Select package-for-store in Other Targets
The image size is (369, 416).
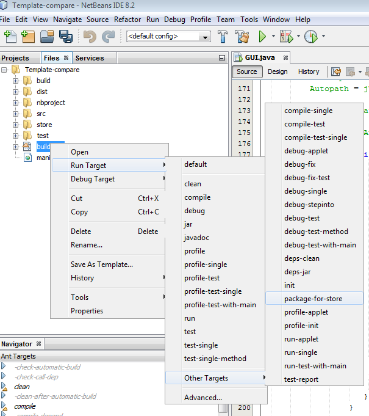pos(314,299)
